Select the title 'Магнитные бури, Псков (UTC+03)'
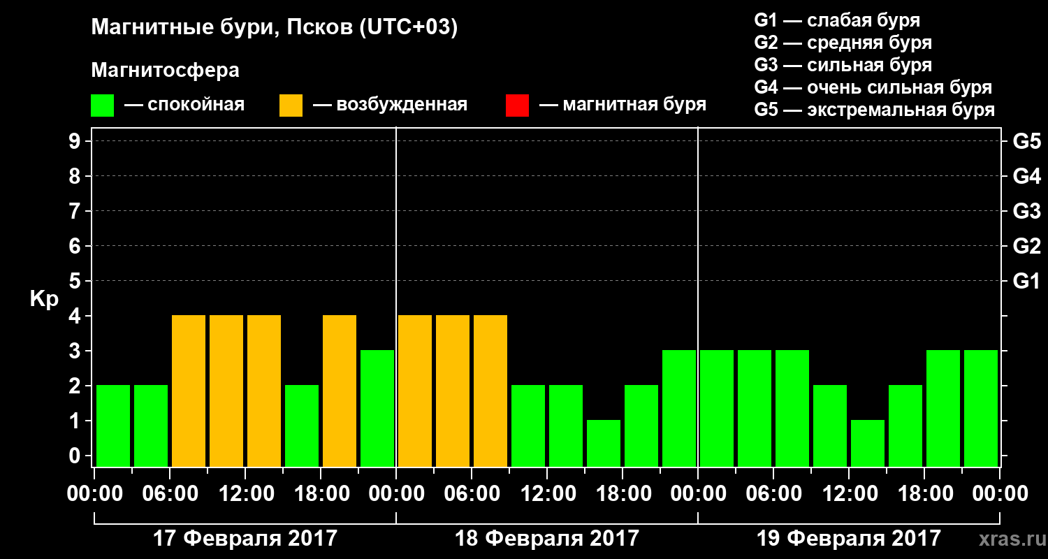The width and height of the screenshot is (1048, 559). pos(275,28)
